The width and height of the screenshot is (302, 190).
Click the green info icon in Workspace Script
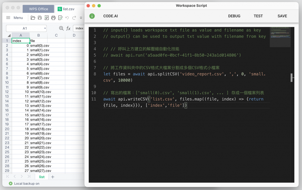[92, 16]
